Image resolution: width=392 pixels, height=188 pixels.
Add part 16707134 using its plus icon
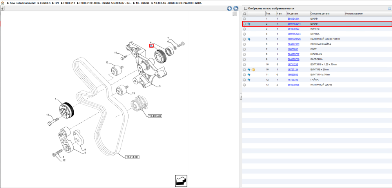[x=245, y=70]
